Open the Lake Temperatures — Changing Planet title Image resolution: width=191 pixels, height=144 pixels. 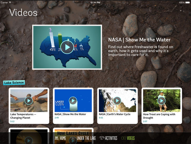[x=23, y=116]
